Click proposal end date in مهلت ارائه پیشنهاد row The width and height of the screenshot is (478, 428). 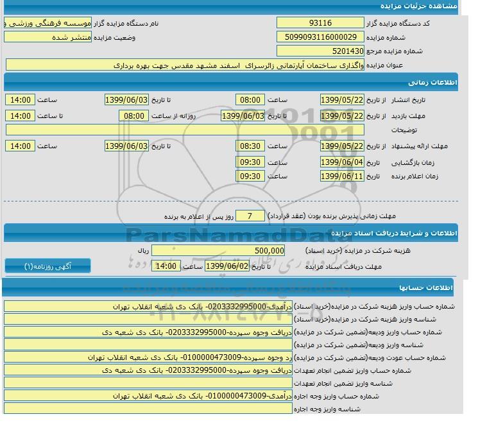tap(126, 146)
